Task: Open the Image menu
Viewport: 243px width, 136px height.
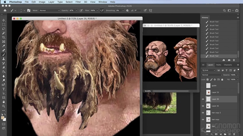Action: tap(42, 2)
